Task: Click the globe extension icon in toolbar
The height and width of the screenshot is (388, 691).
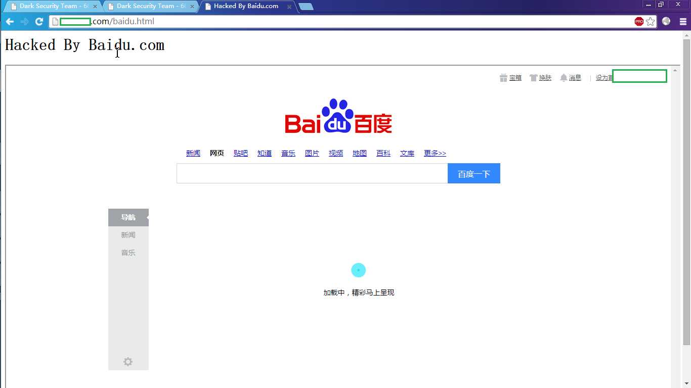Action: pos(666,21)
